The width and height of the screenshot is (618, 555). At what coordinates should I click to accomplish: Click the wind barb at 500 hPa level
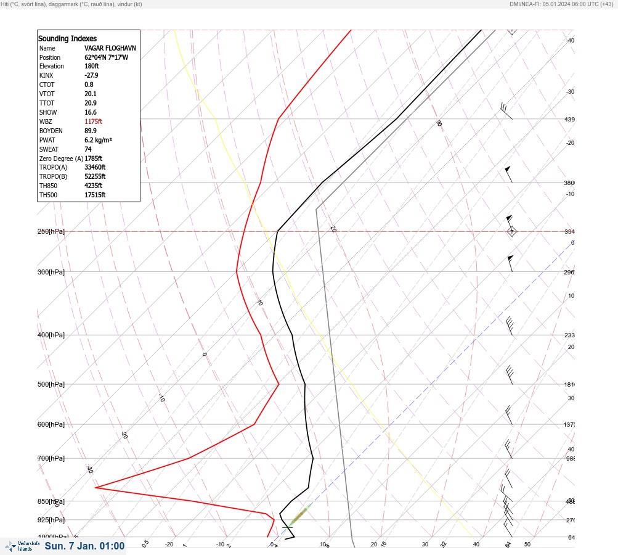click(x=510, y=375)
